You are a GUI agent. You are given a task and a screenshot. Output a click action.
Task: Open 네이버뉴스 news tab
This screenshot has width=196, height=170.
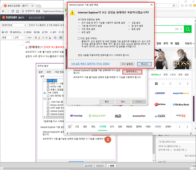pos(156,75)
